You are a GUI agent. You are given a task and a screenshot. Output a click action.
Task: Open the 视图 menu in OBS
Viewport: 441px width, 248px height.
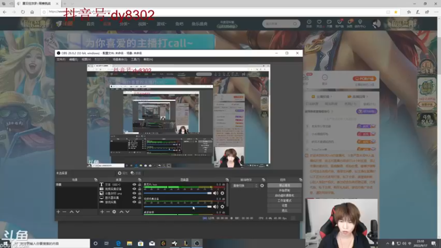(86, 60)
